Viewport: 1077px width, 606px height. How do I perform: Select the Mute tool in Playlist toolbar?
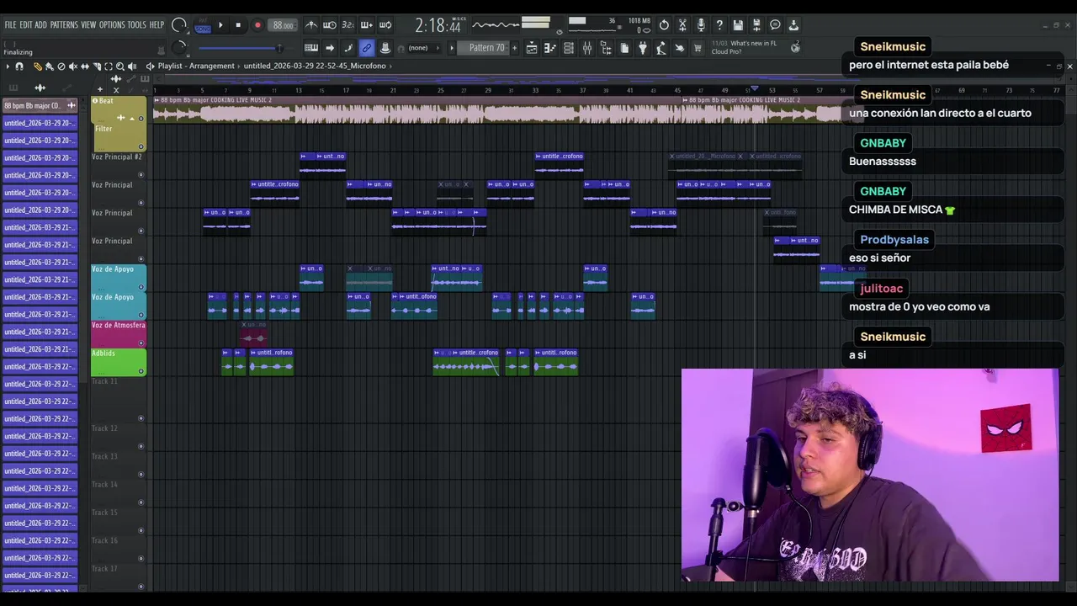click(x=73, y=66)
